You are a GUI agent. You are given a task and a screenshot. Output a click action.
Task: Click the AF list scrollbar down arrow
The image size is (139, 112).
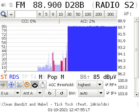136,95
